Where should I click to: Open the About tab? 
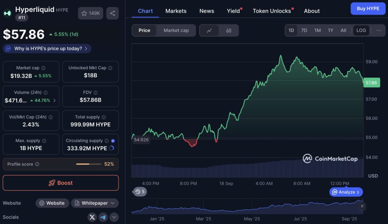pyautogui.click(x=312, y=11)
